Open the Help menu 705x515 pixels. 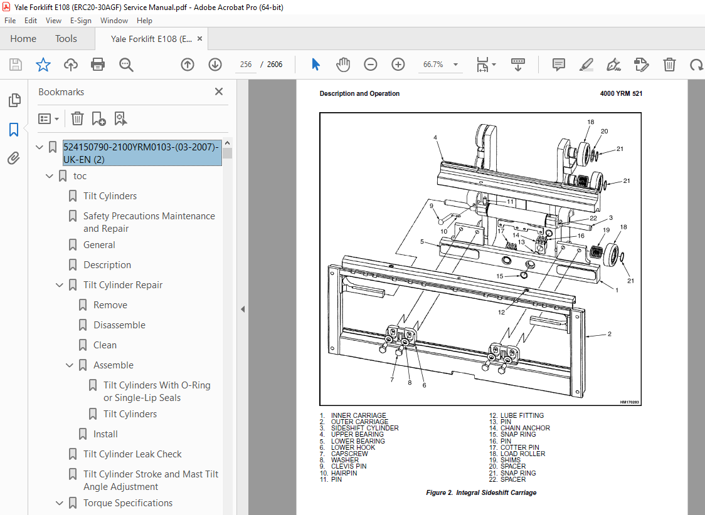(144, 21)
